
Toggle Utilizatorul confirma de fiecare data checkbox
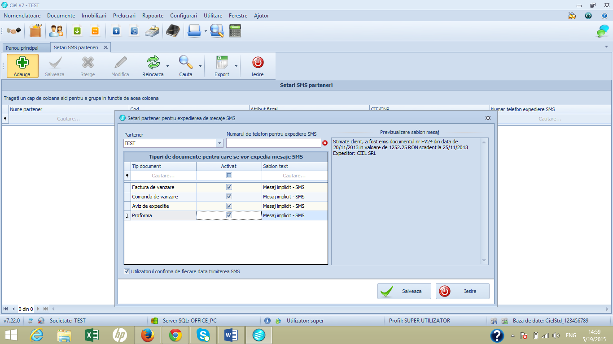[127, 271]
